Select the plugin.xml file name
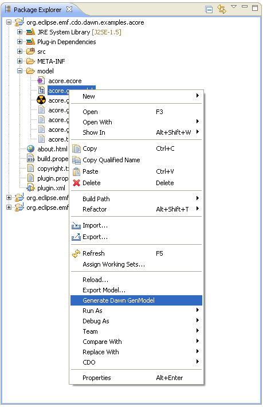This screenshot has width=263, height=407. click(x=51, y=188)
